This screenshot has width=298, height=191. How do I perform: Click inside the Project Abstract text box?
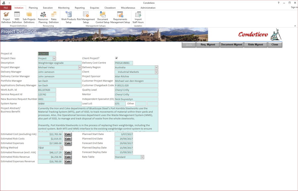pyautogui.click(x=98, y=119)
